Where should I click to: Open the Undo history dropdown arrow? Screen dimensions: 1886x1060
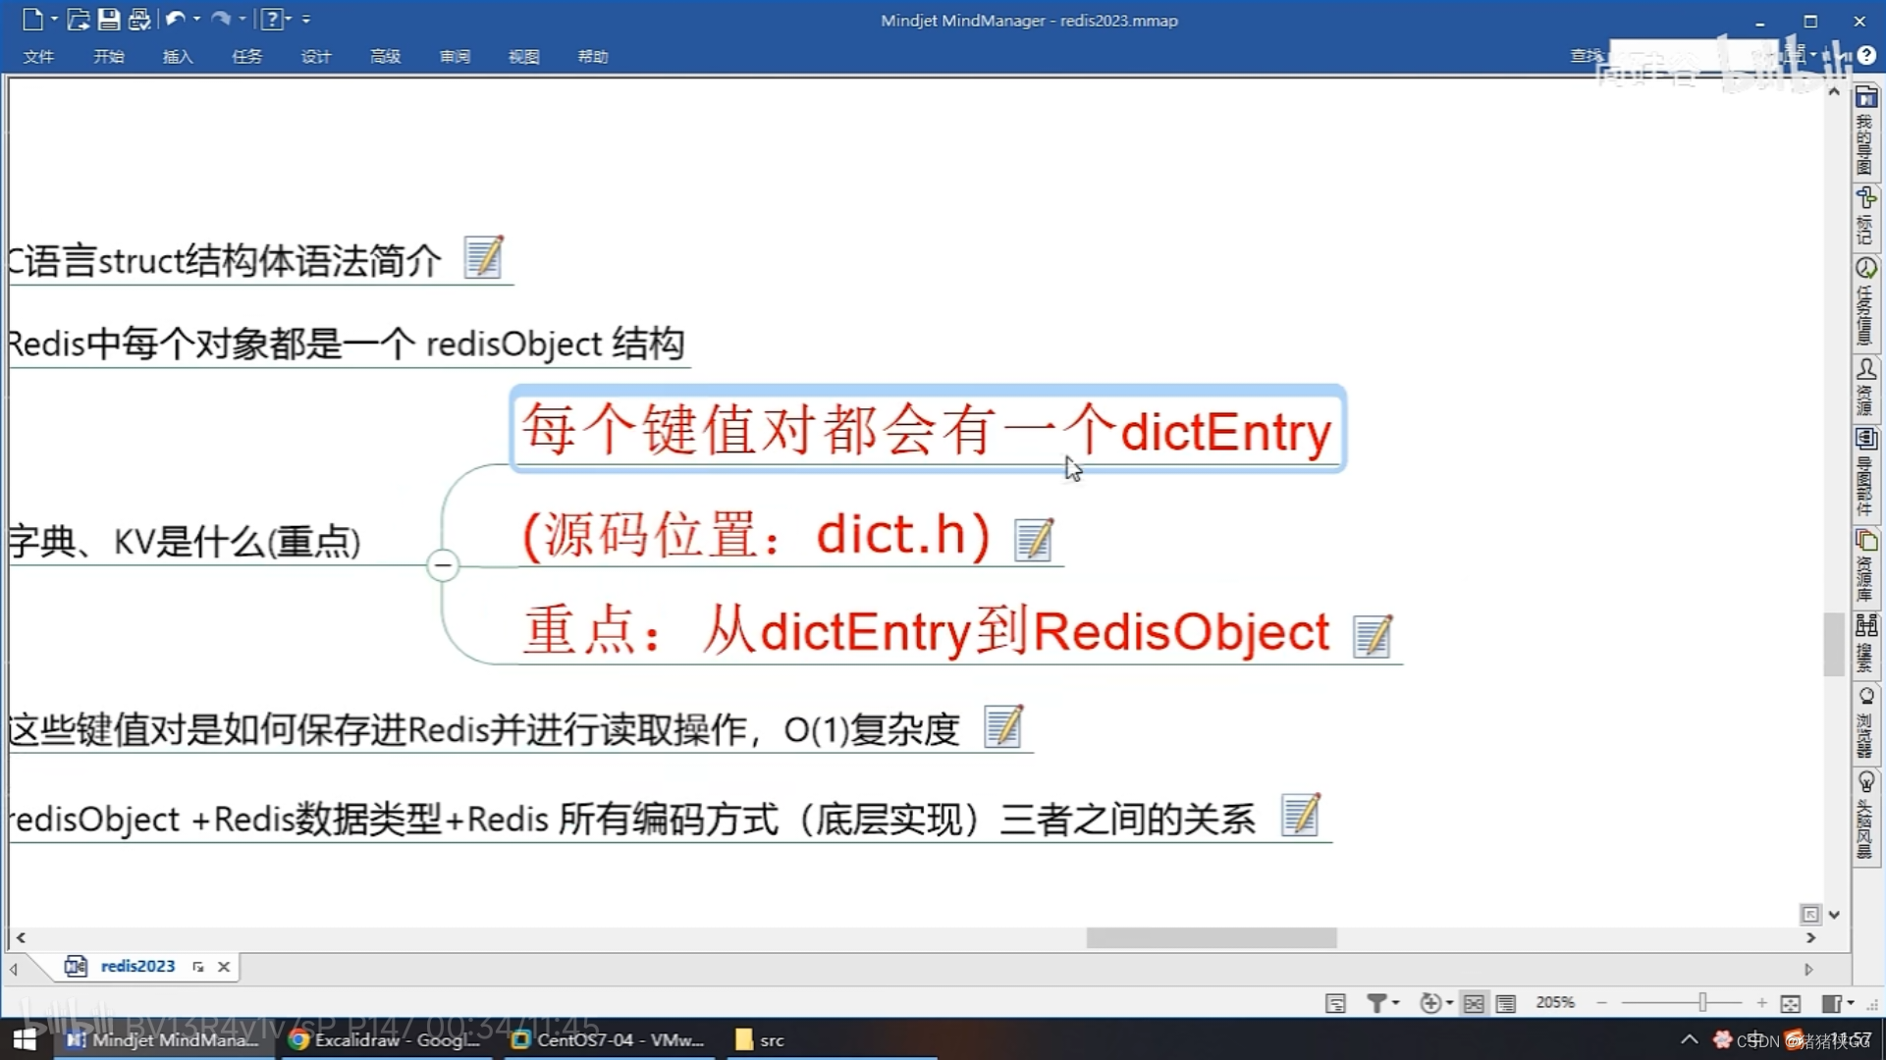196,19
